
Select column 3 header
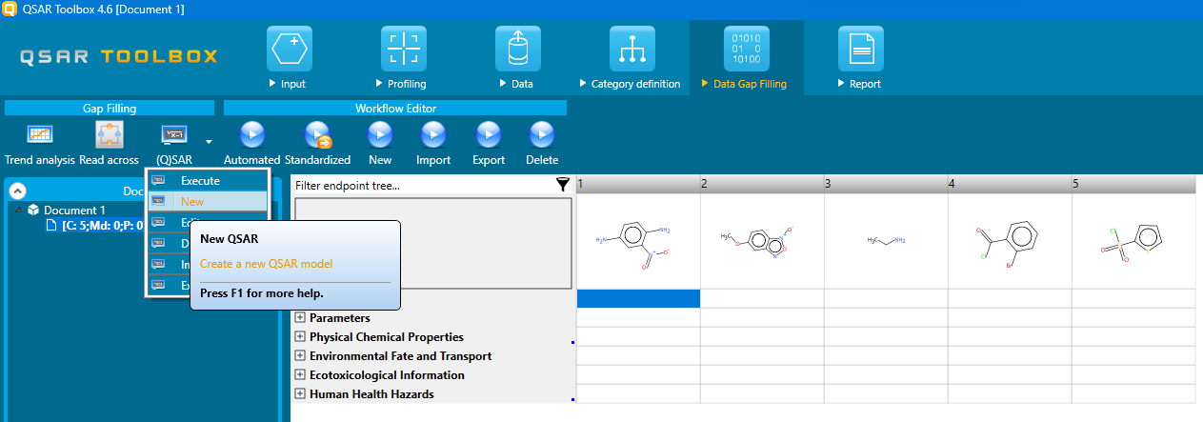pos(886,184)
